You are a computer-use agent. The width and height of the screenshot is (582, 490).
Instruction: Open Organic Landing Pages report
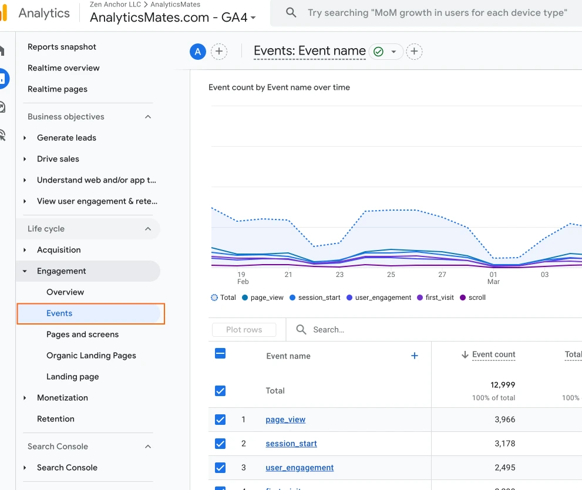(91, 356)
